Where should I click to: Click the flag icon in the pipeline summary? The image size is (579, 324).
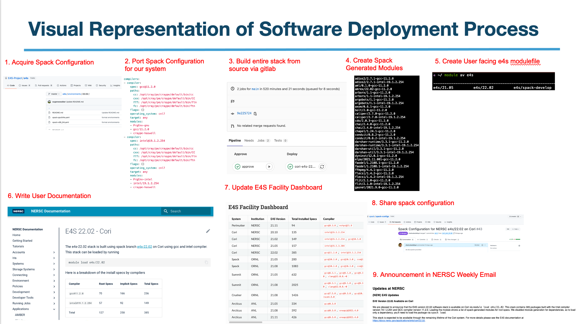(x=232, y=101)
